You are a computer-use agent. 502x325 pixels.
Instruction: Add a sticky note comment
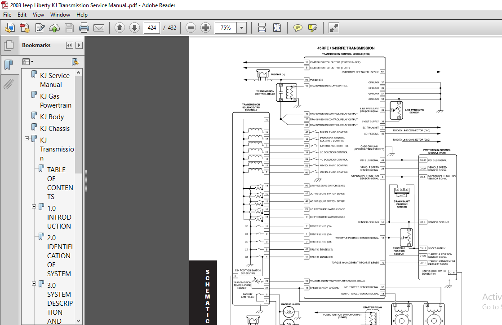(x=298, y=28)
